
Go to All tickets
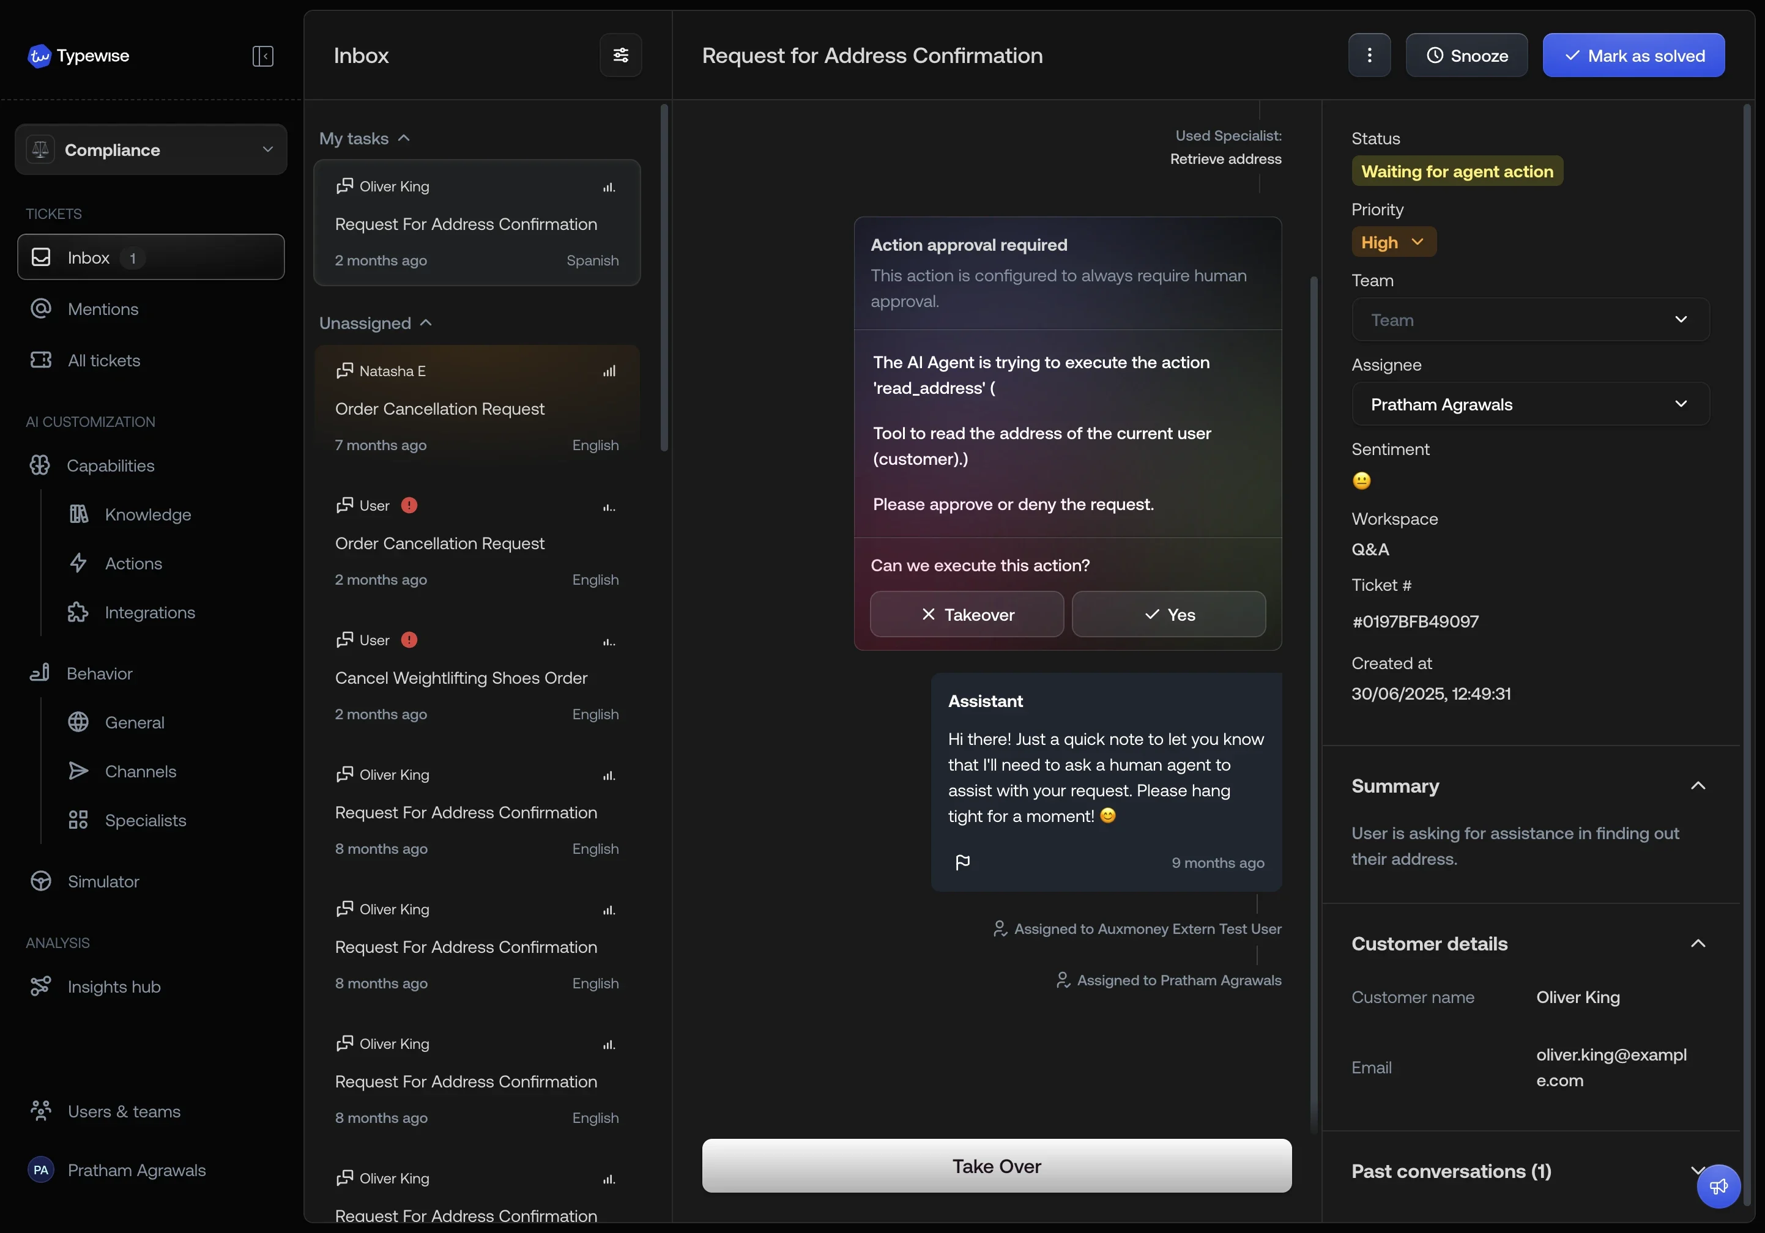(104, 360)
